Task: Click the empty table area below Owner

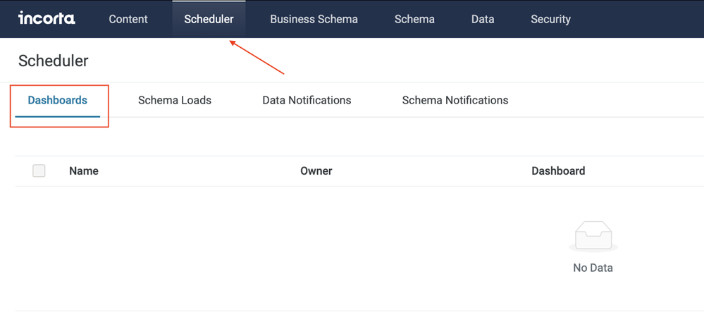Action: (x=316, y=247)
